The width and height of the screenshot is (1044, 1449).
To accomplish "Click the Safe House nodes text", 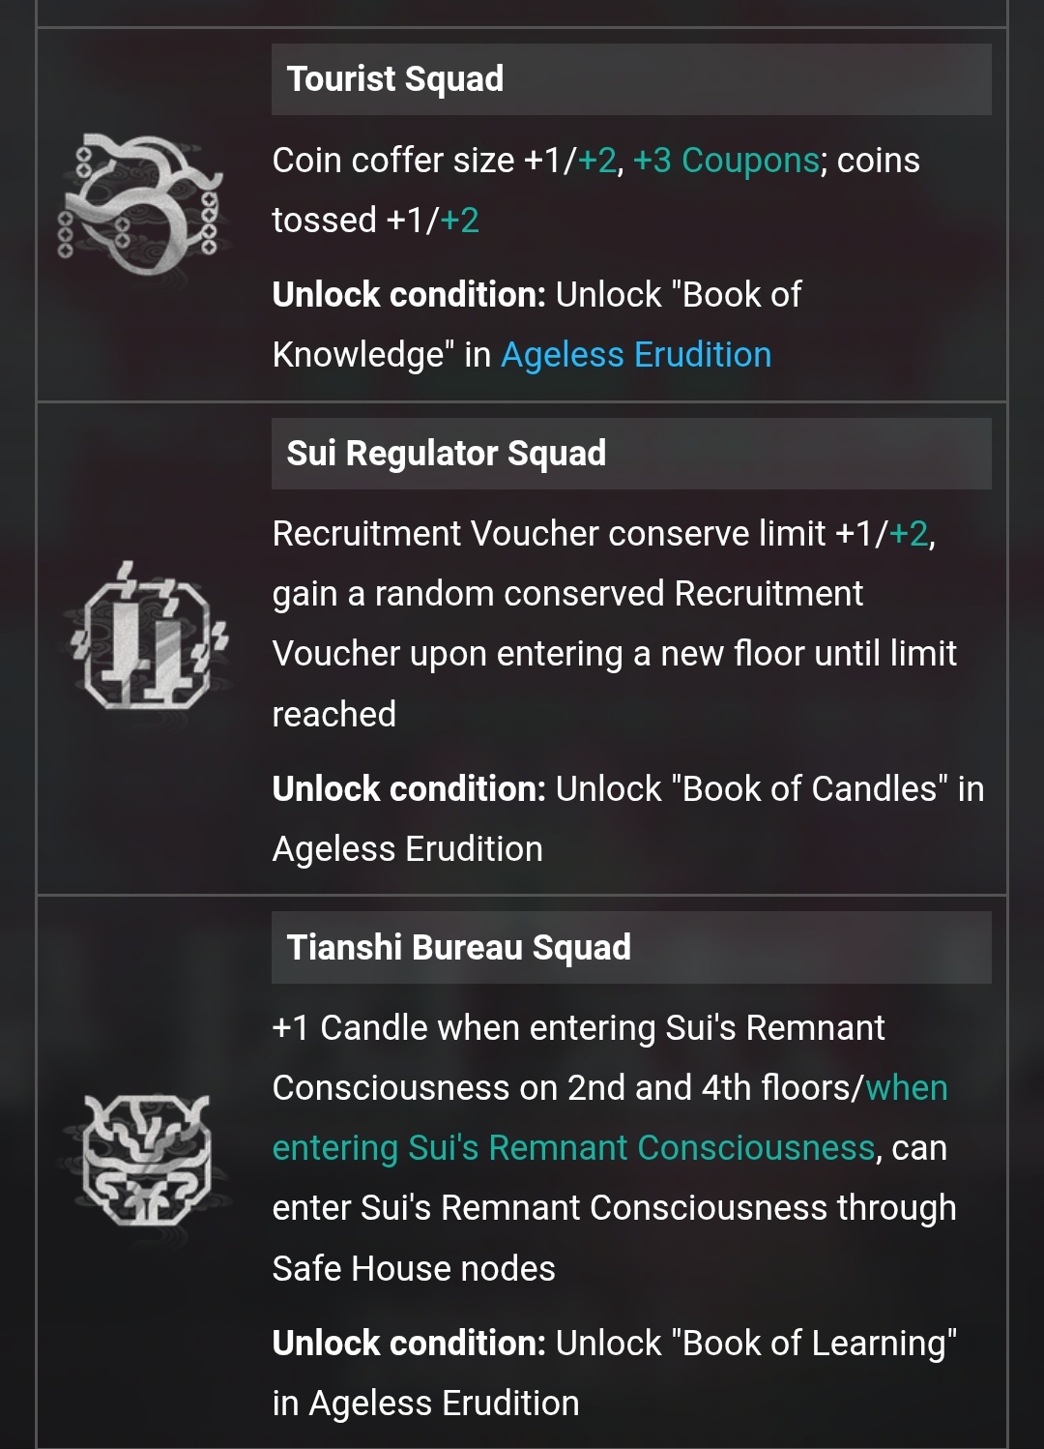I will tap(414, 1269).
